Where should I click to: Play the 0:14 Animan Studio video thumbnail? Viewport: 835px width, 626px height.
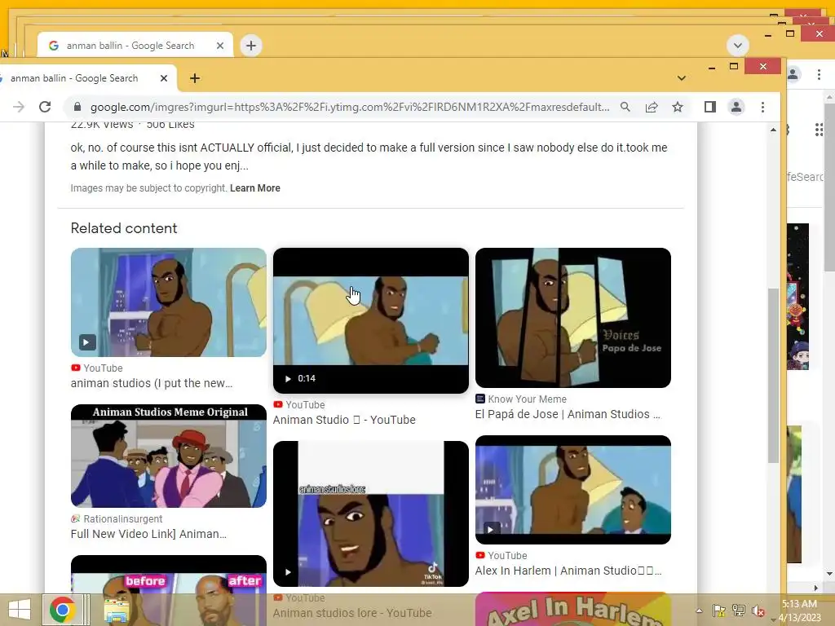[x=371, y=320]
